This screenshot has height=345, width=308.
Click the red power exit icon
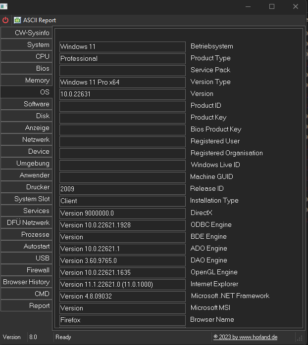point(5,20)
